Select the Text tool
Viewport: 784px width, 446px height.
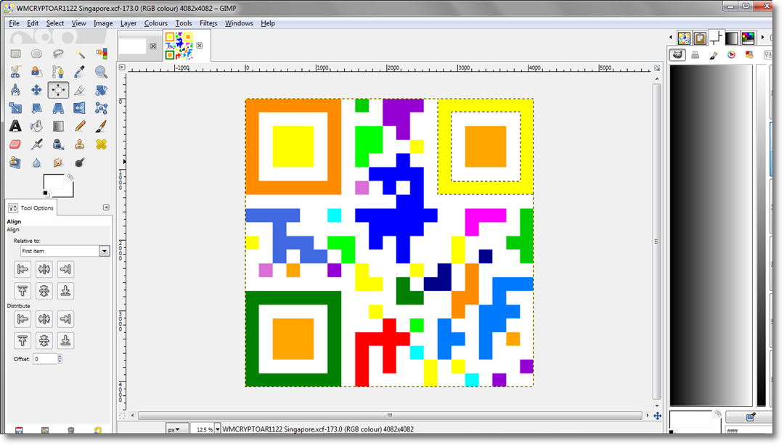[x=15, y=126]
